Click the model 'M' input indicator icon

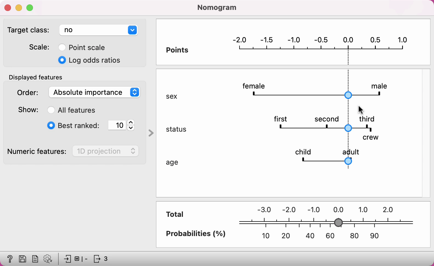(x=77, y=259)
